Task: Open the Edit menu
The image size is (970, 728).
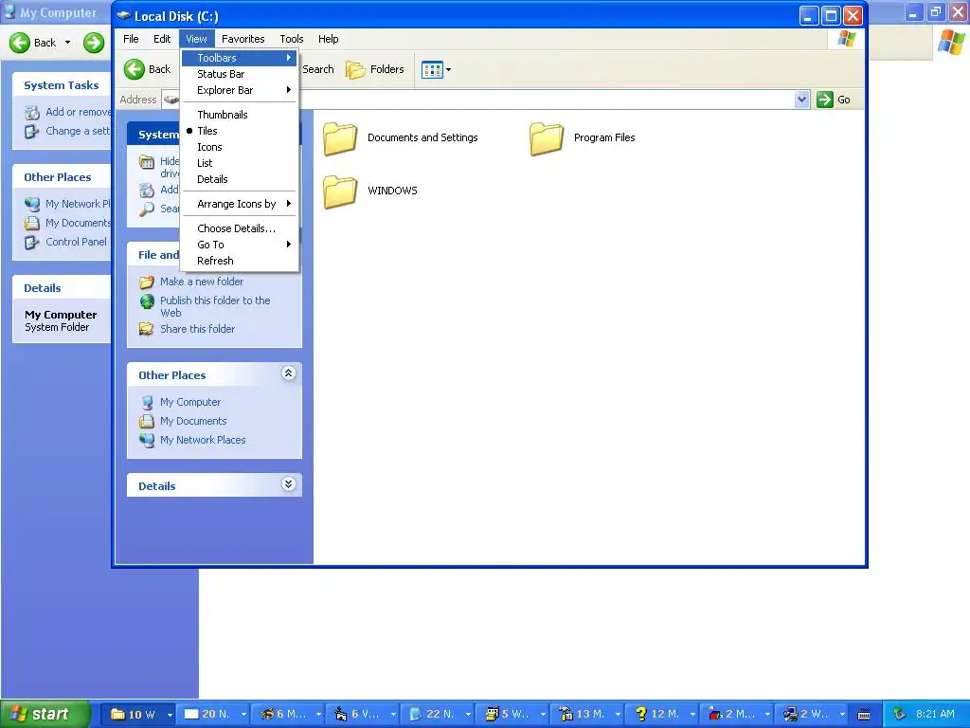Action: point(162,38)
